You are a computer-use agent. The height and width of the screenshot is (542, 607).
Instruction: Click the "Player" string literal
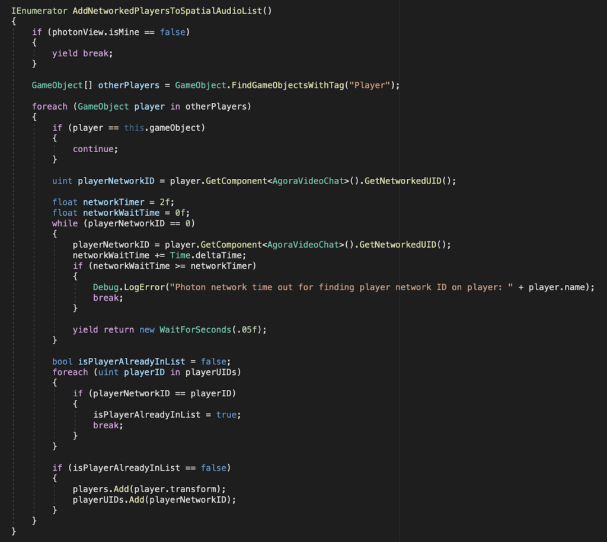370,85
